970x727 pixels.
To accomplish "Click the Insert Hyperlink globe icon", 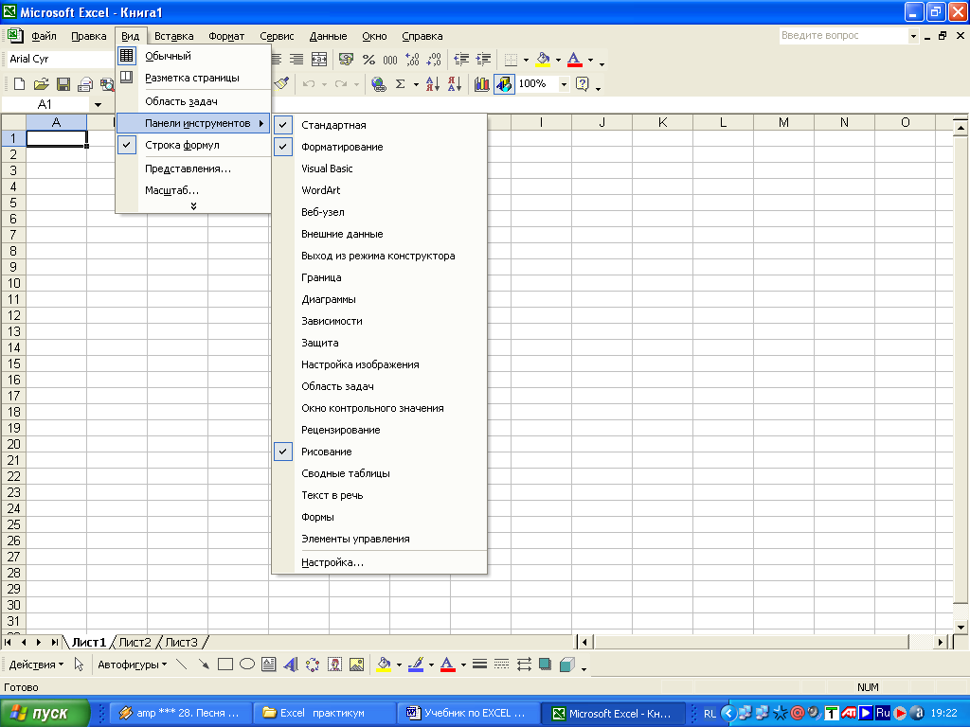I will pyautogui.click(x=379, y=84).
